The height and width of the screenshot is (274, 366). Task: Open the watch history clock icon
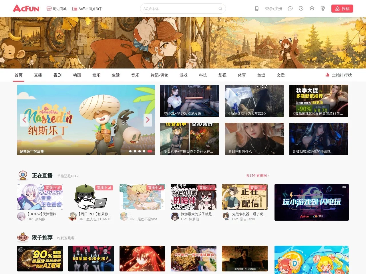click(x=301, y=9)
